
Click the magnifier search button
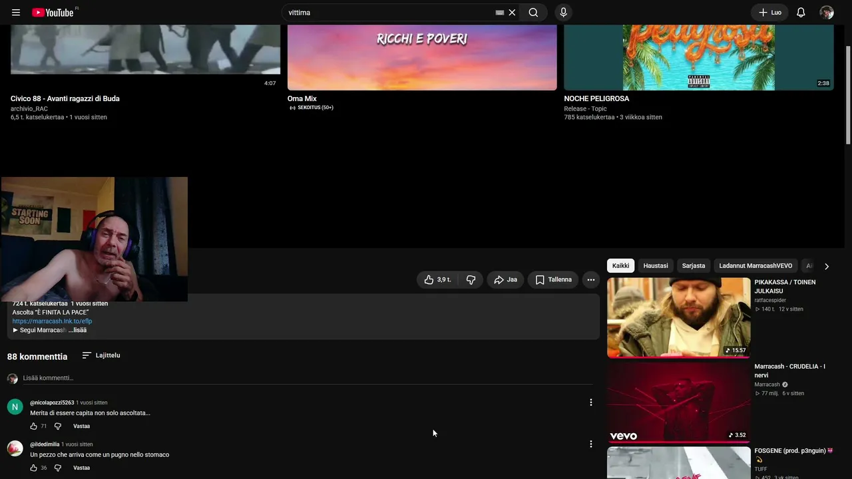(x=533, y=13)
